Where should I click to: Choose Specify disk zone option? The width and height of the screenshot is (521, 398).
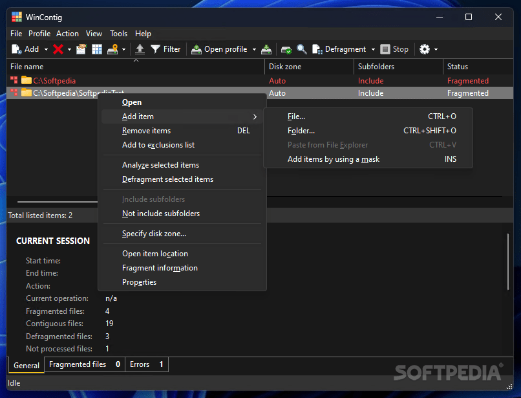coord(182,234)
